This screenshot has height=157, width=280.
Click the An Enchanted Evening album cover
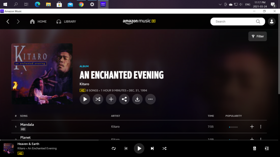tap(42, 74)
